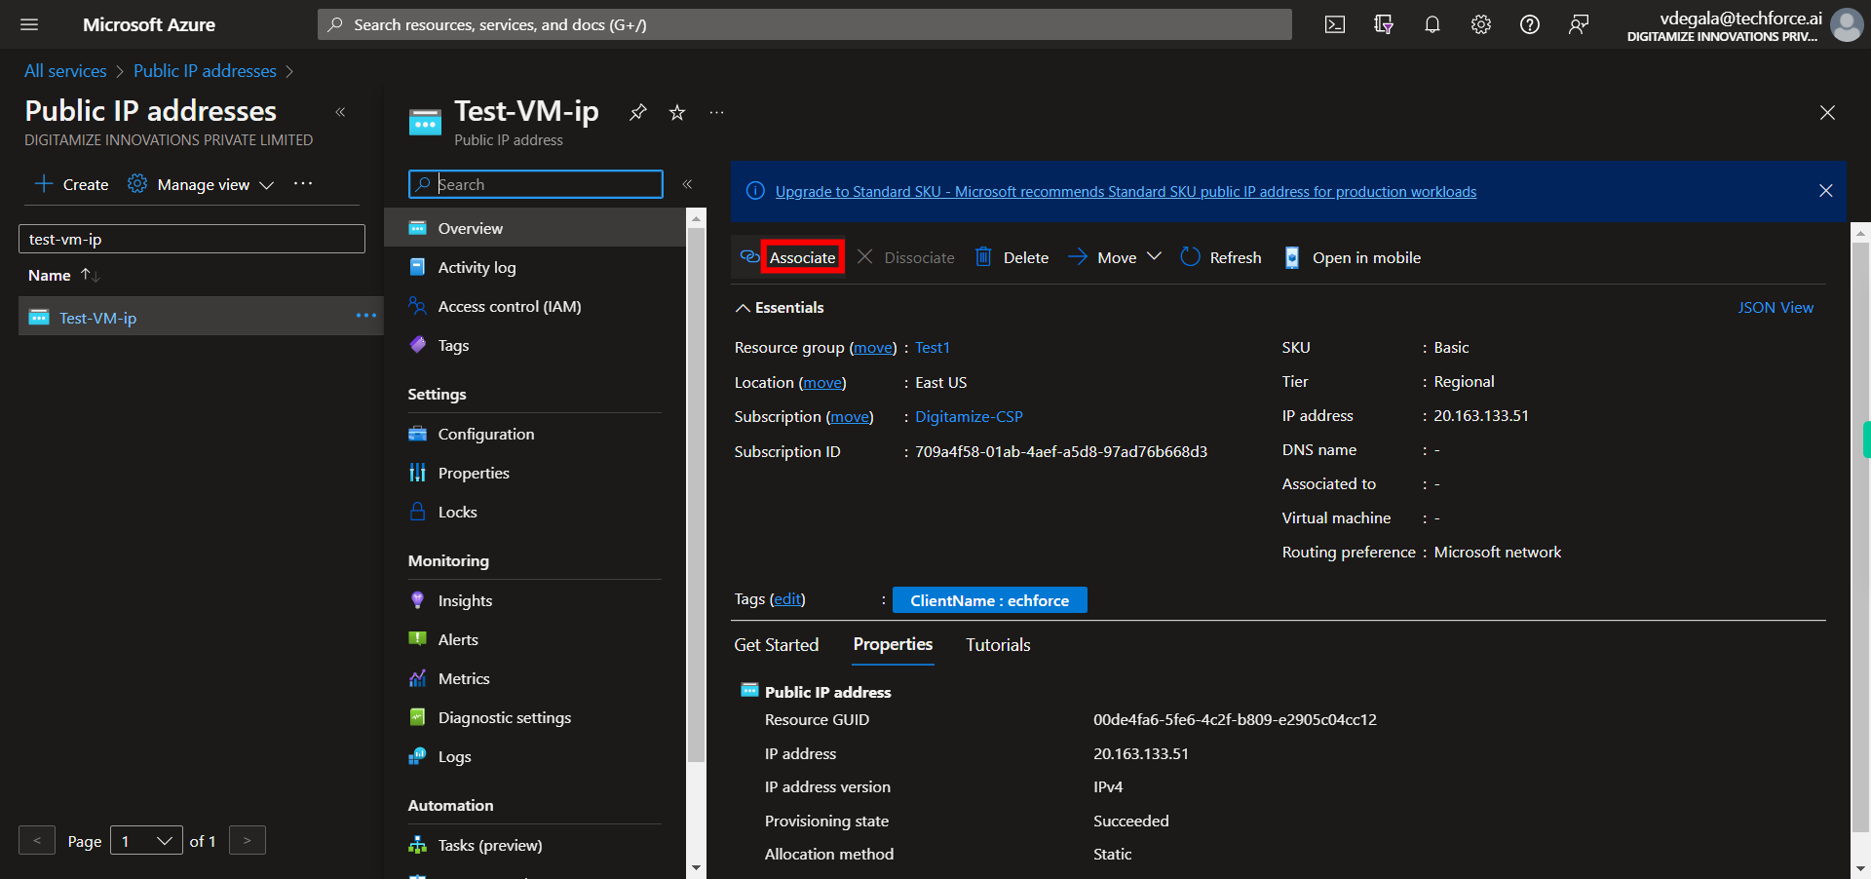Focus the resource menu Search field
Image resolution: width=1871 pixels, height=879 pixels.
pos(536,184)
